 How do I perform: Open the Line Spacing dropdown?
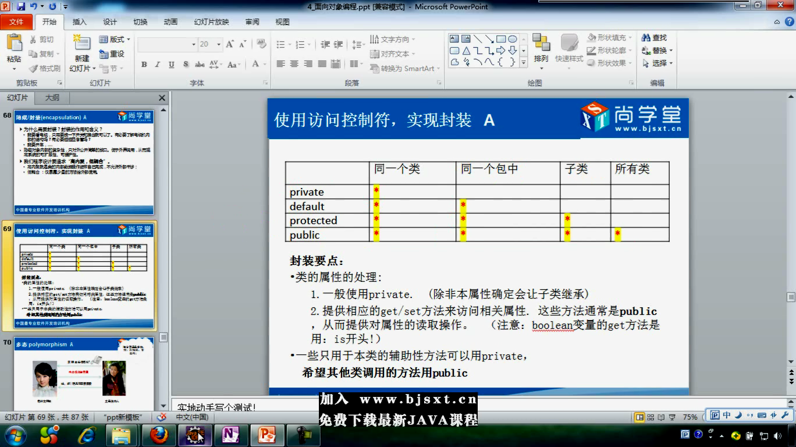(358, 44)
